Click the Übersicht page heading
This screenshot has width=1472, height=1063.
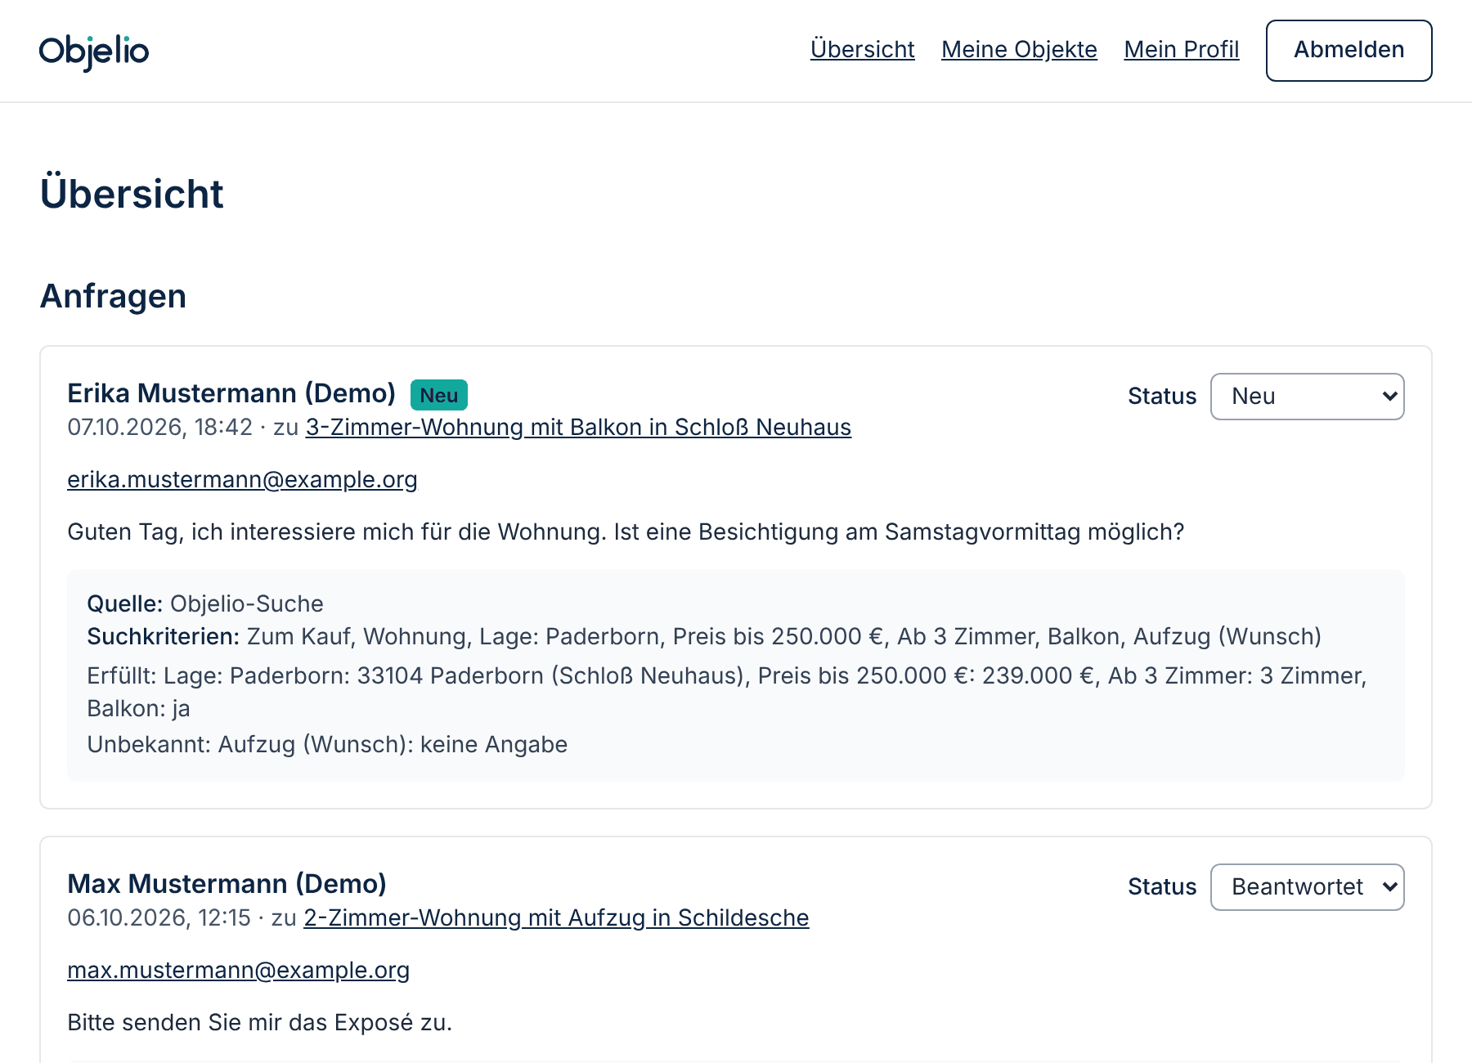coord(132,194)
